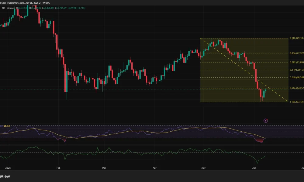304x182 pixels.
Task: Click the High value 64,2..0.00
Action: 35,8
